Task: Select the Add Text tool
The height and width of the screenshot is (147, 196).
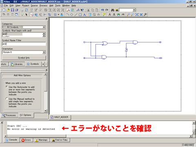Action: point(85,15)
